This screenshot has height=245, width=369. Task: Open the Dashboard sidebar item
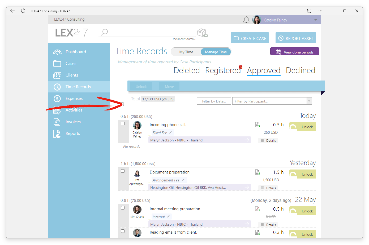point(79,52)
